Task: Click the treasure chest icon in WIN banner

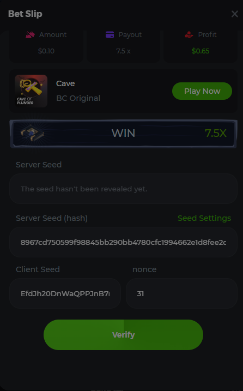Action: coord(32,134)
